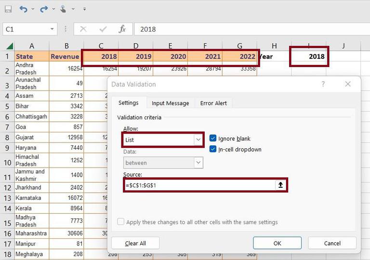Switch to the Input Message tab

pyautogui.click(x=170, y=103)
